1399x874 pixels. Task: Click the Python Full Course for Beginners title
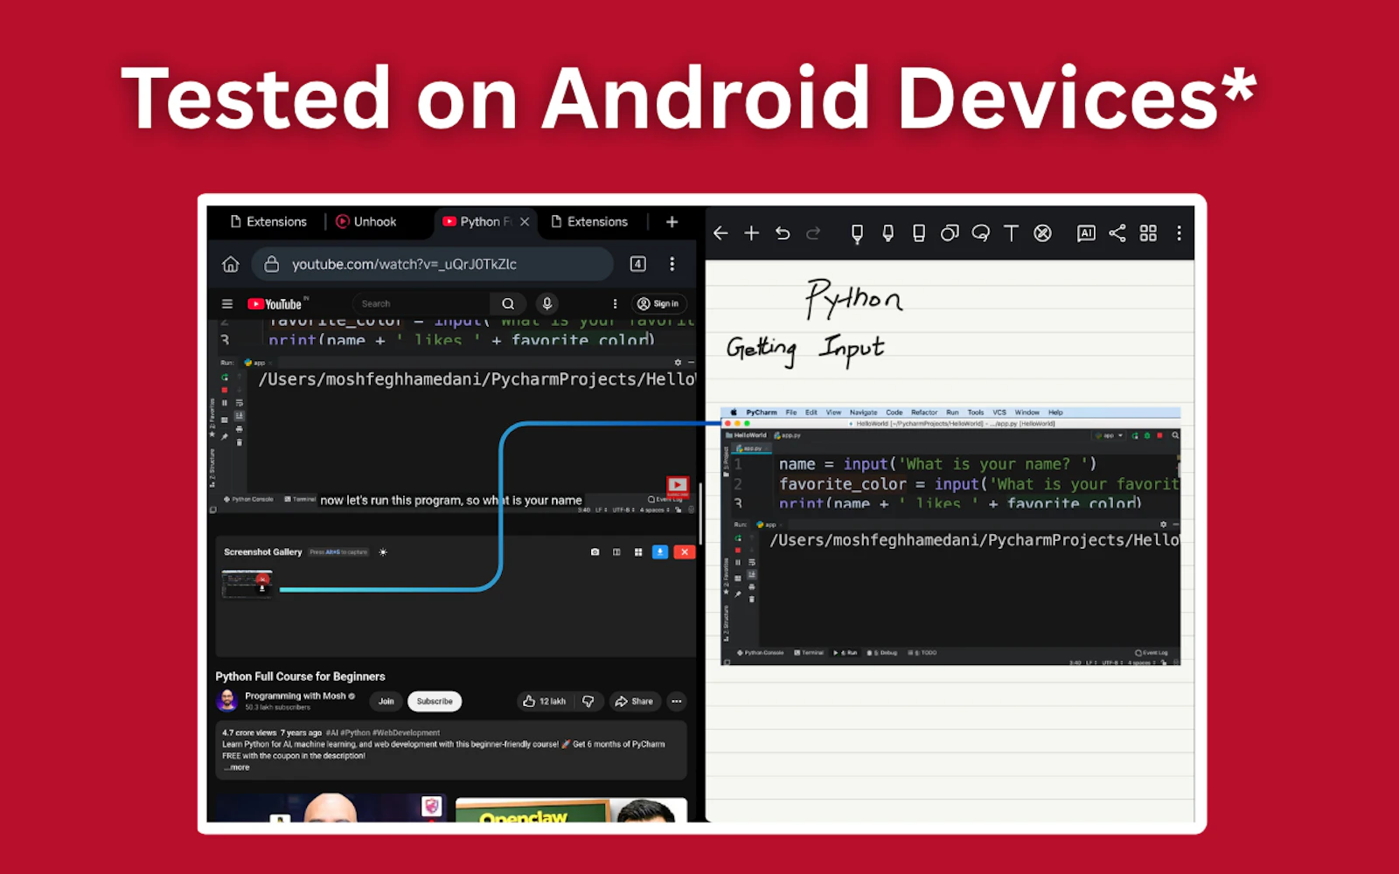(x=300, y=676)
